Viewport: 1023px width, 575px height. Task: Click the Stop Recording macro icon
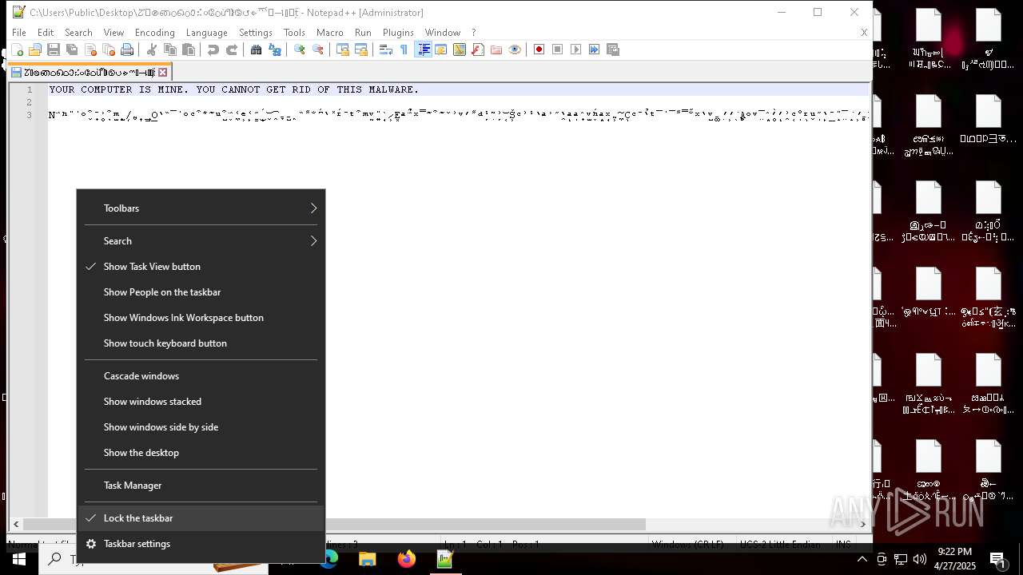point(558,50)
